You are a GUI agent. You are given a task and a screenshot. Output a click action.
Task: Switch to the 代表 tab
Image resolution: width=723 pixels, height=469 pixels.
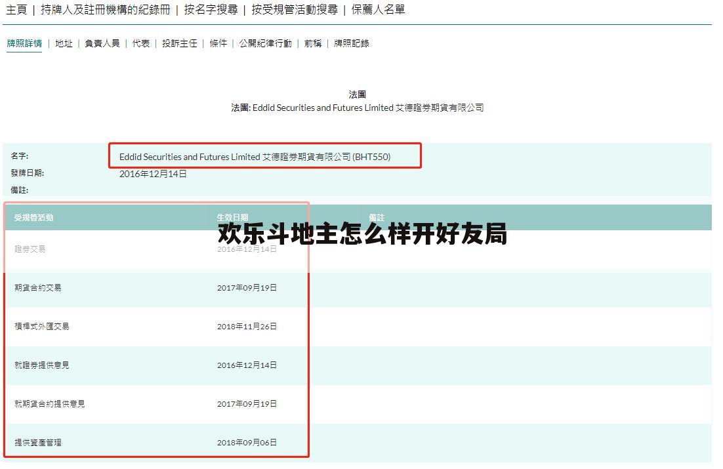[x=141, y=43]
